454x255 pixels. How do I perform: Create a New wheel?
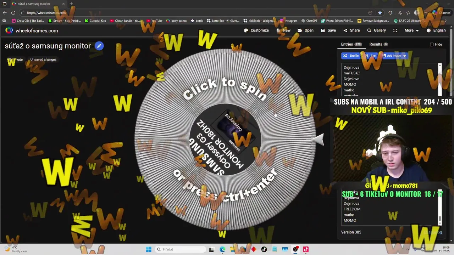coord(283,30)
